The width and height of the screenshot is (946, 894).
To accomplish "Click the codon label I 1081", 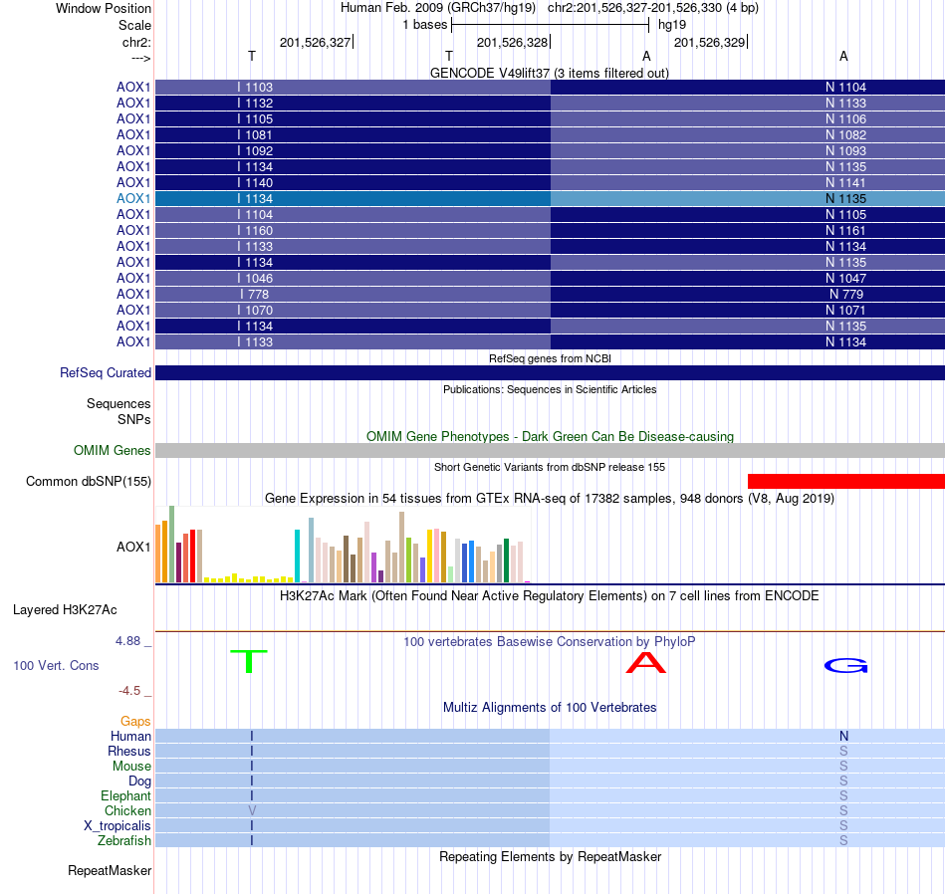I will coord(255,135).
